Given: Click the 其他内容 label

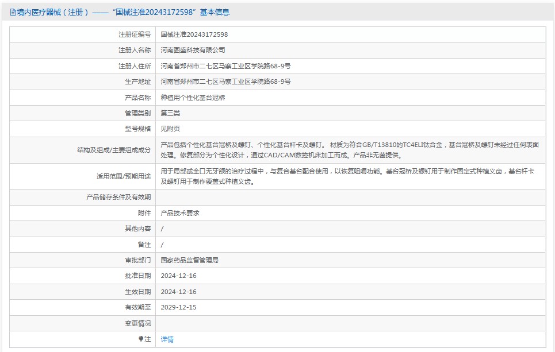Looking at the screenshot, I should point(137,229).
